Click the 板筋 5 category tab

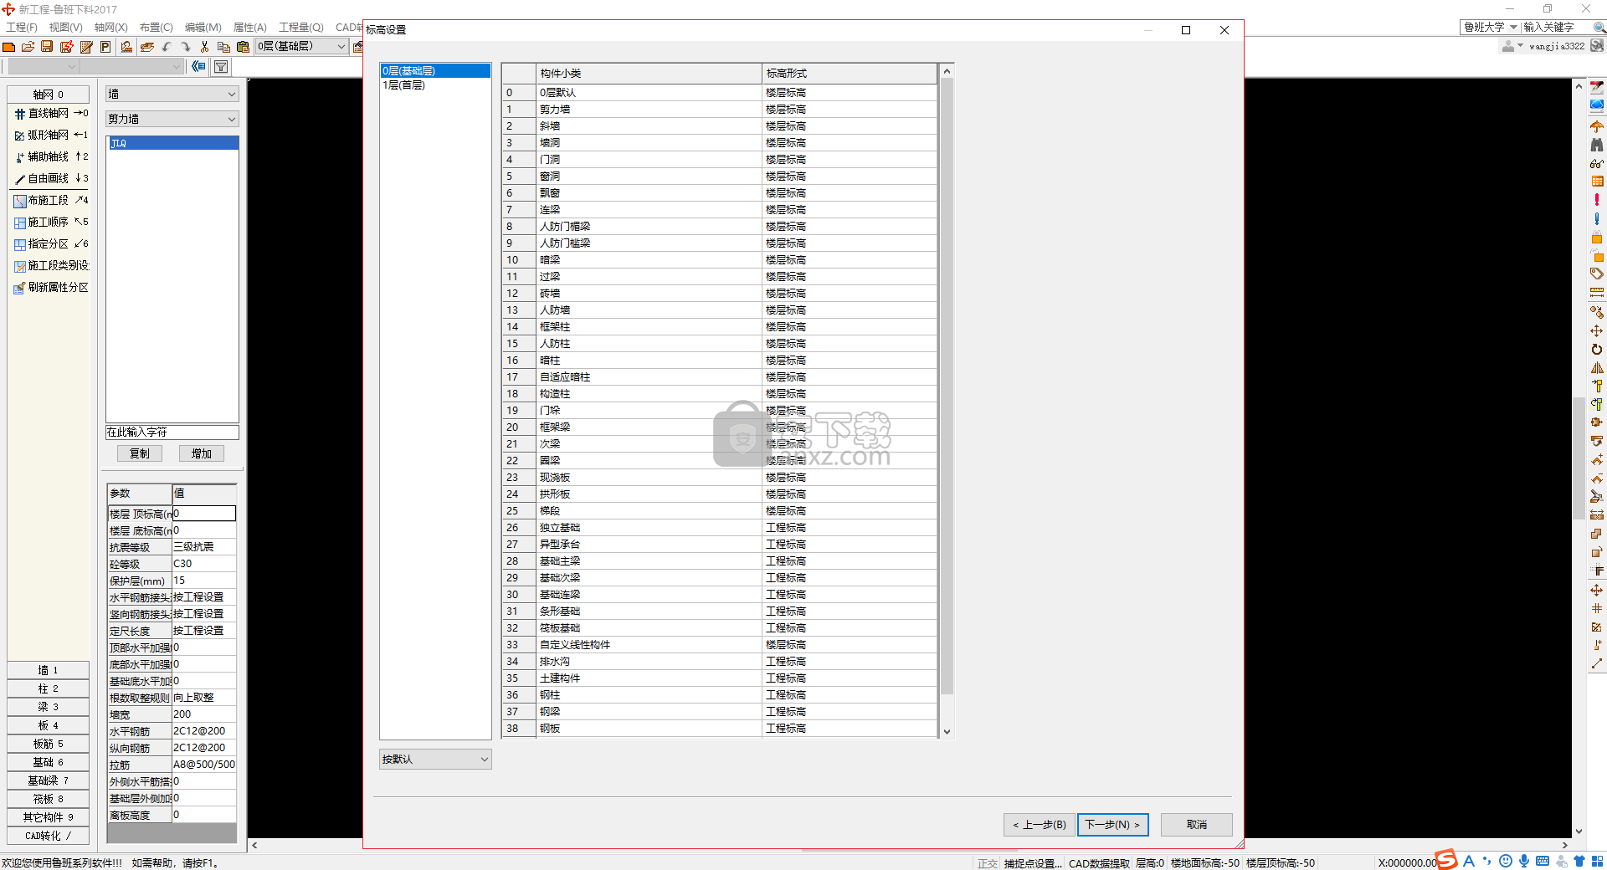tap(49, 745)
